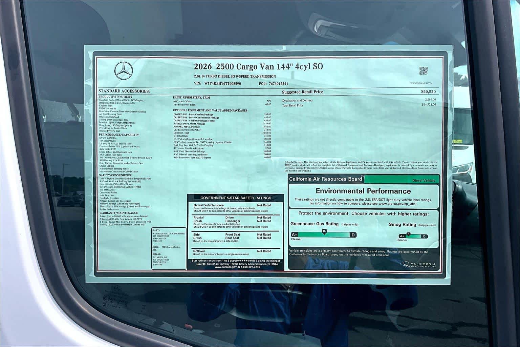Click the 'Sold To:' dealer address box
The width and height of the screenshot is (520, 347).
coord(169,249)
